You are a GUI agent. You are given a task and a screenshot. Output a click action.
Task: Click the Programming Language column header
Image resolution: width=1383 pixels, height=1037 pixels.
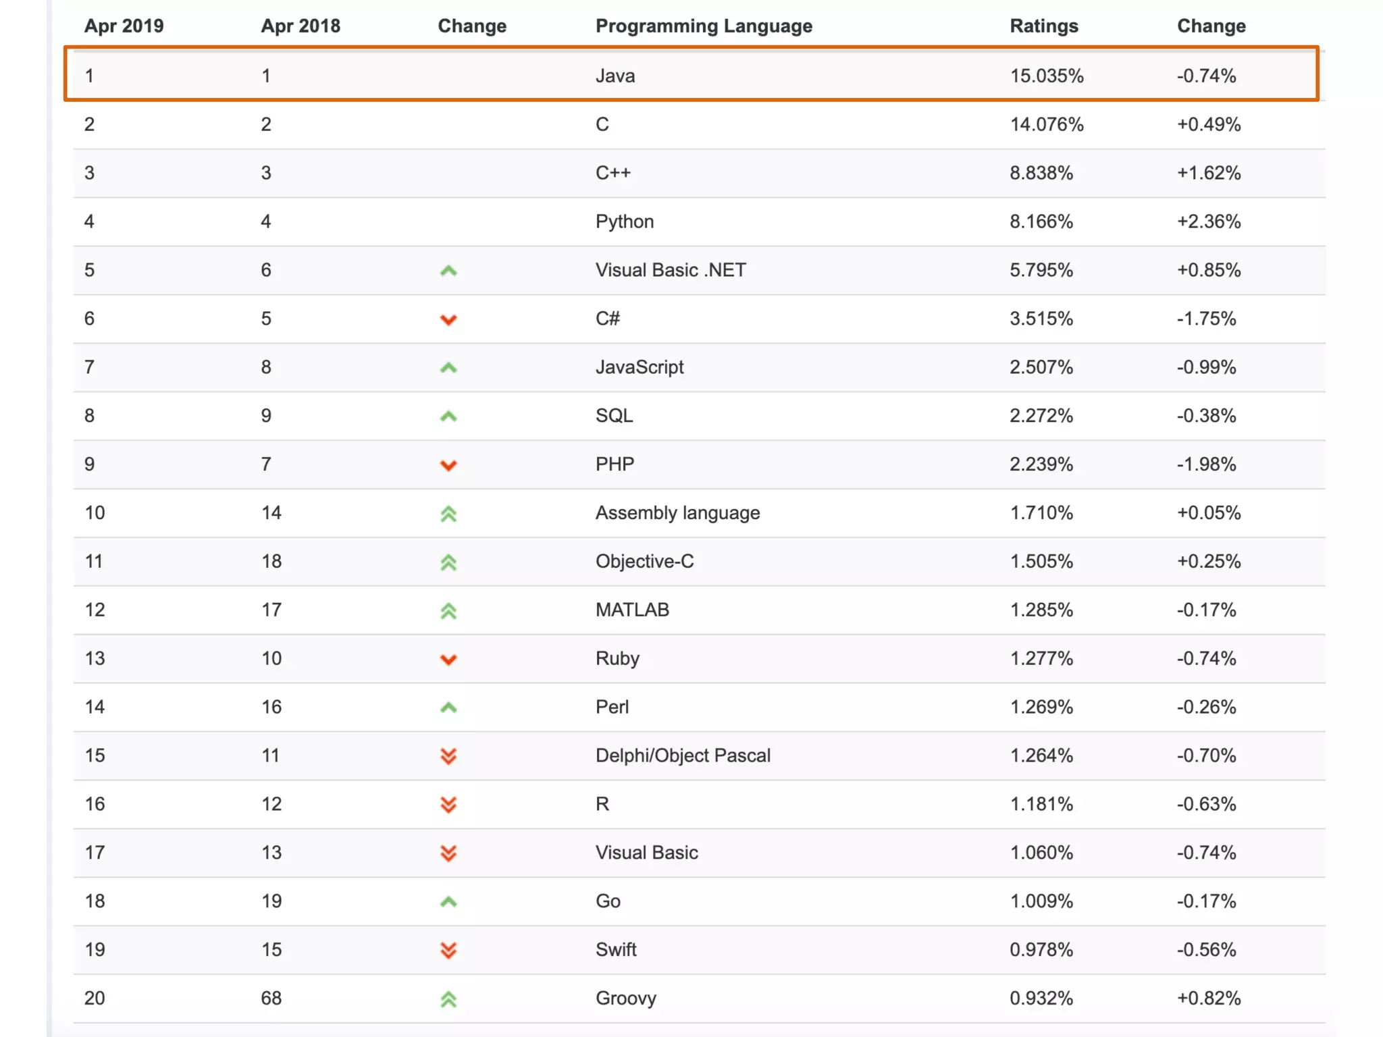[x=704, y=26]
